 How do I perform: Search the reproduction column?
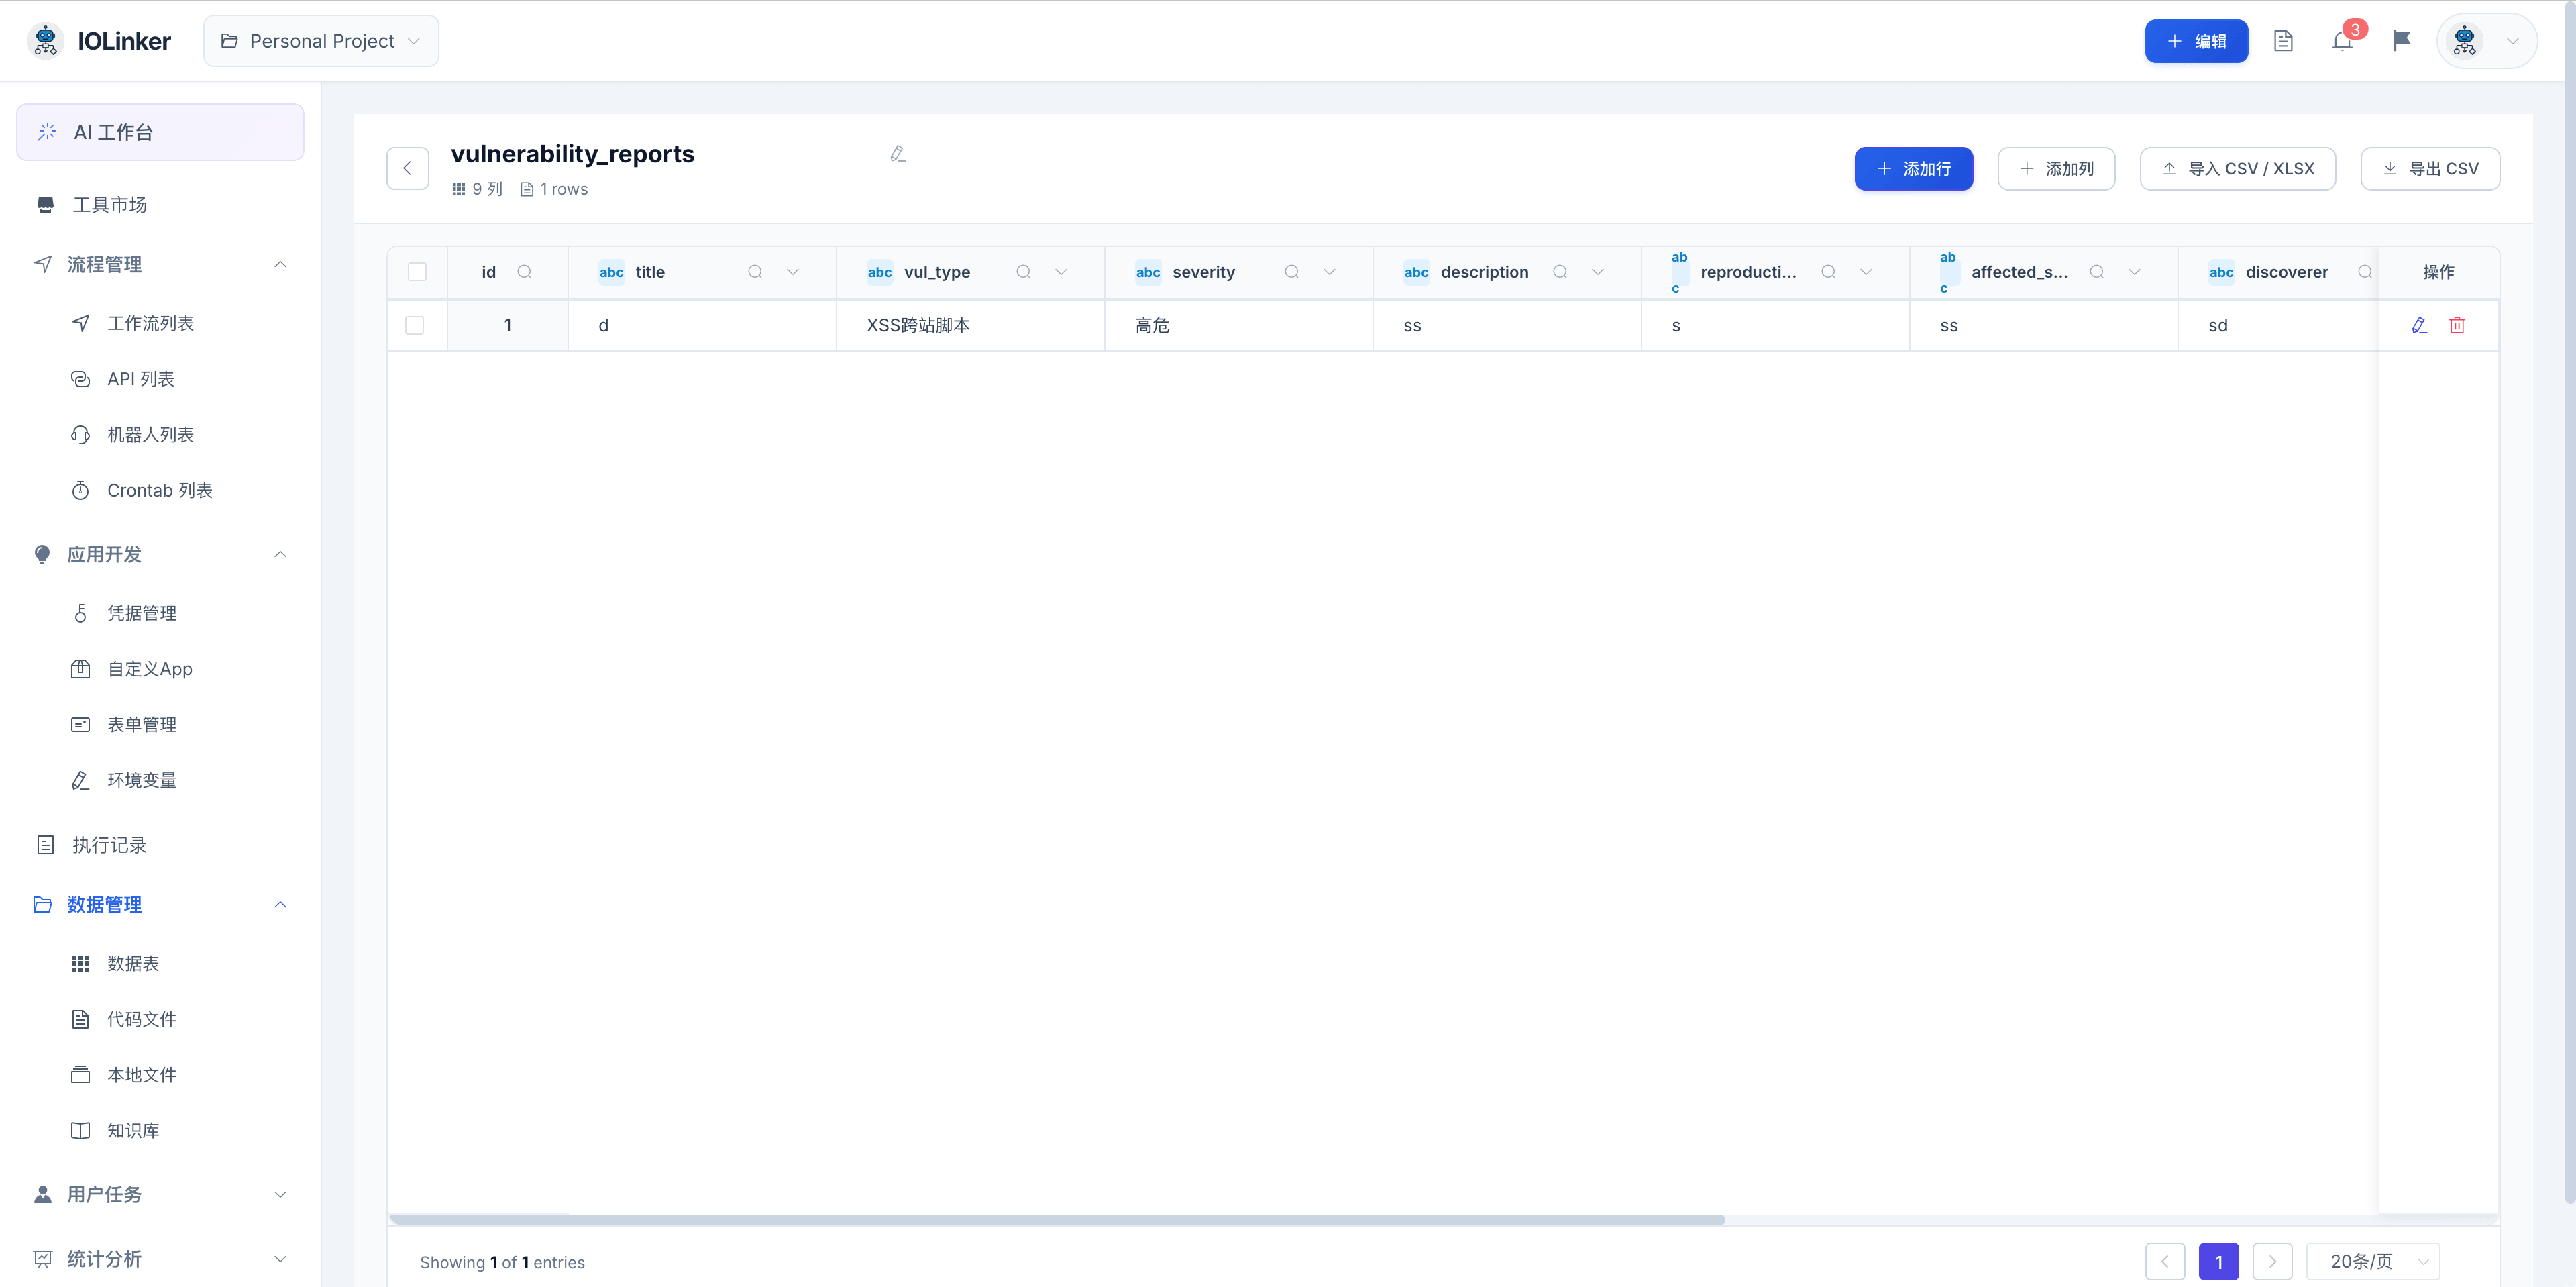(x=1828, y=272)
